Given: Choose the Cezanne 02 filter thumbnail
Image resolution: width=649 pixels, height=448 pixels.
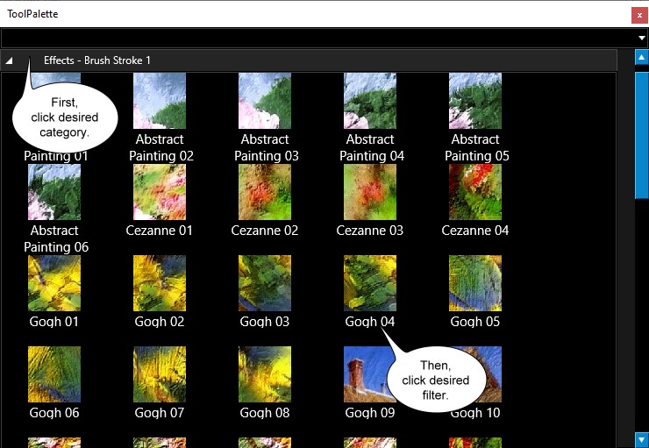Looking at the screenshot, I should [x=265, y=192].
